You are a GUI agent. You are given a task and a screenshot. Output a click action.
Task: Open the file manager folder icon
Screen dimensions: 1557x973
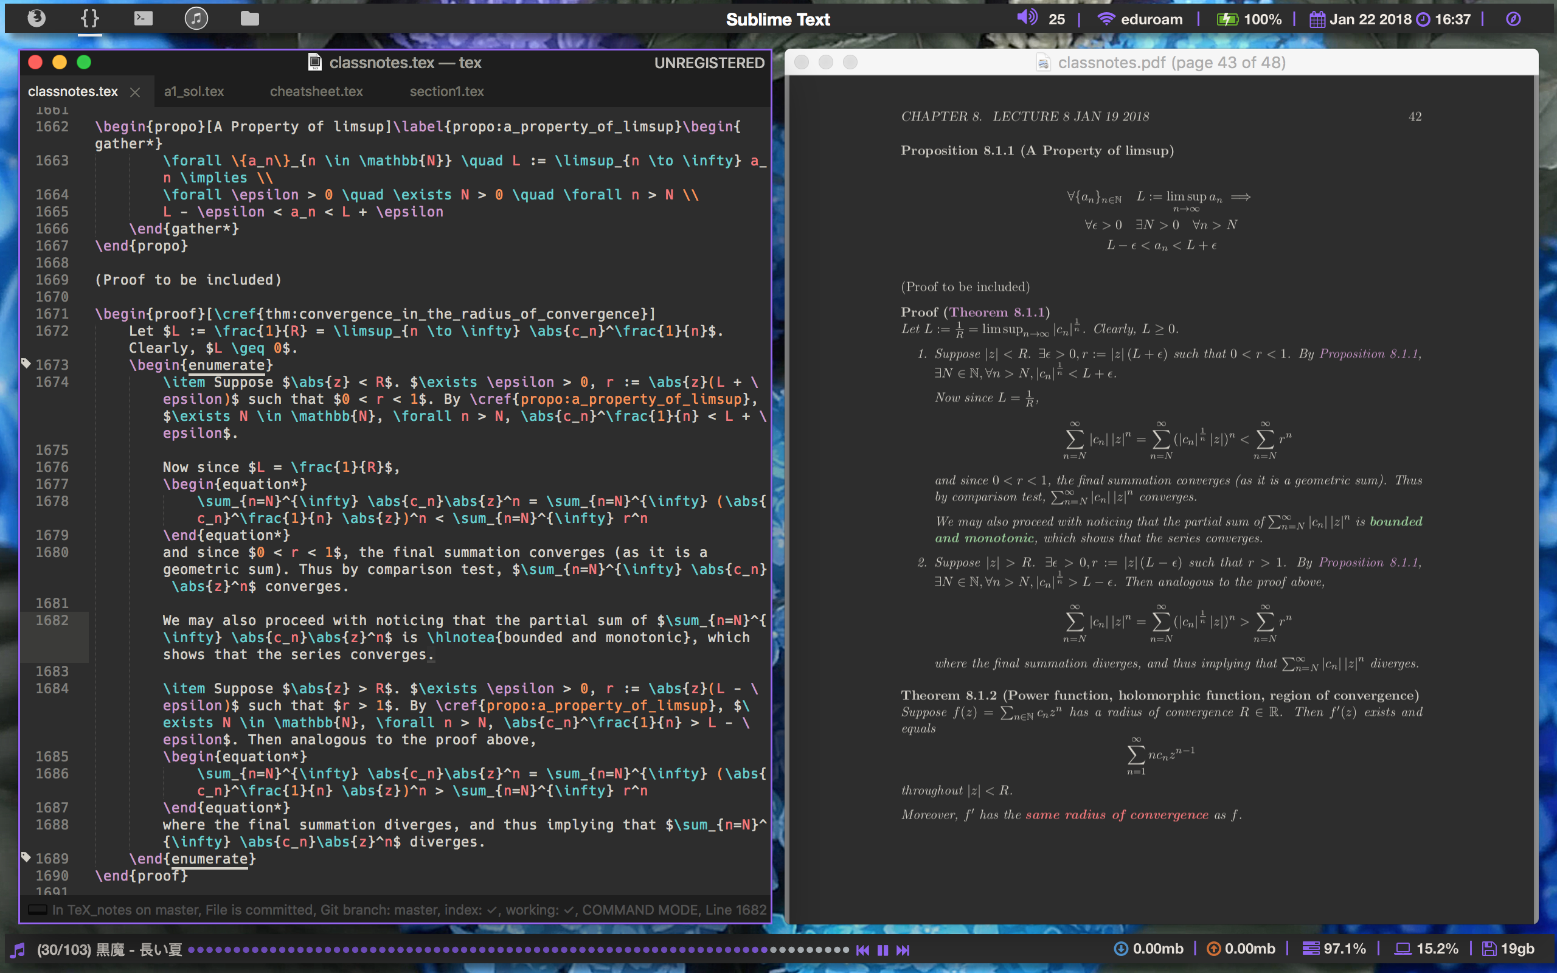(x=249, y=18)
